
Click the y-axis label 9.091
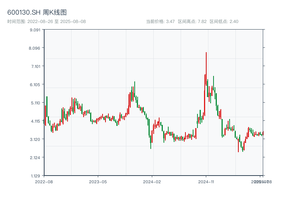click(x=35, y=30)
